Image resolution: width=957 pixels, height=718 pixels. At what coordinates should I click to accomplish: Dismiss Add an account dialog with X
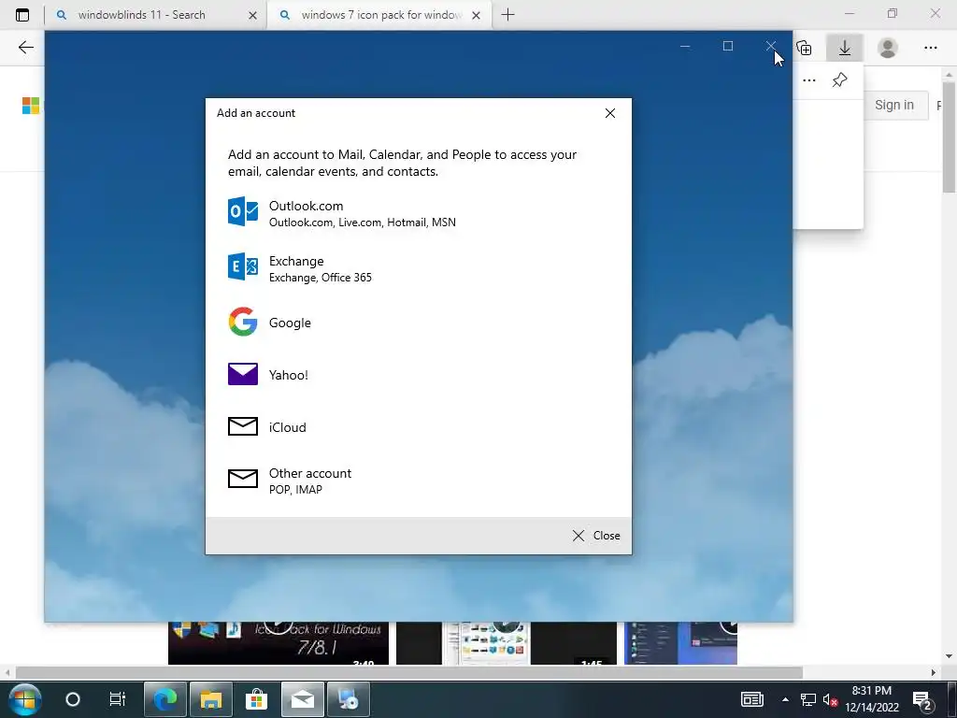[x=609, y=113]
